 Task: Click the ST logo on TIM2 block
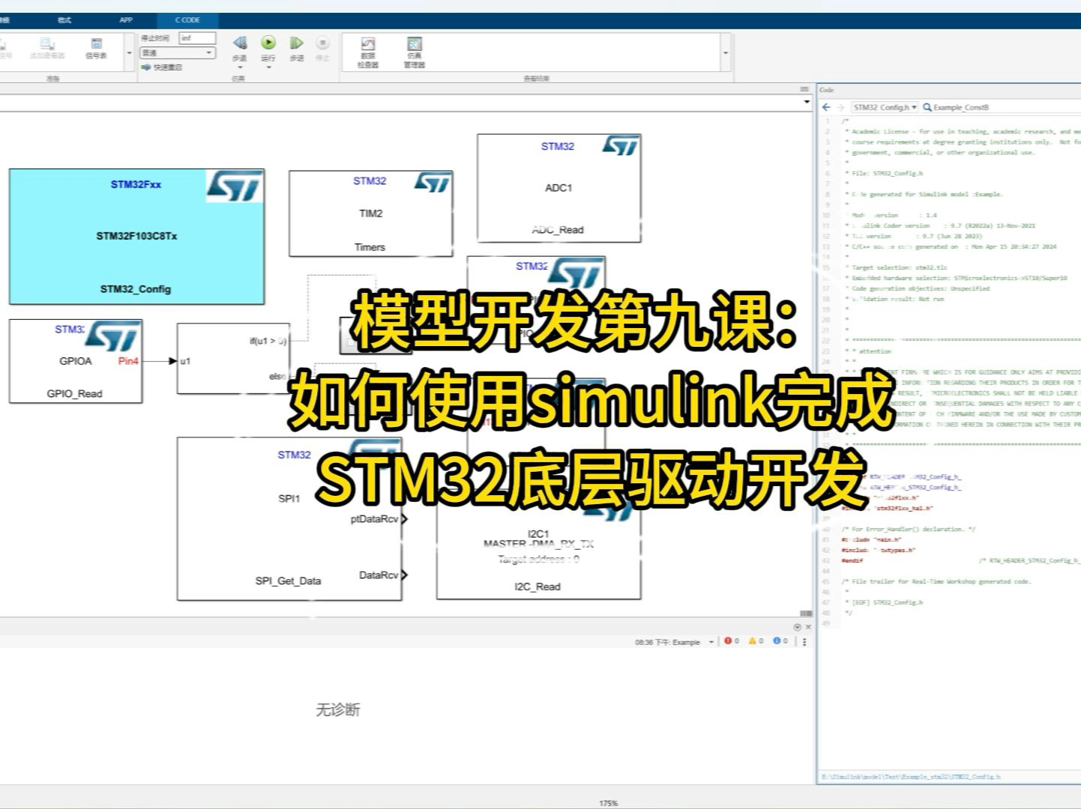click(433, 182)
